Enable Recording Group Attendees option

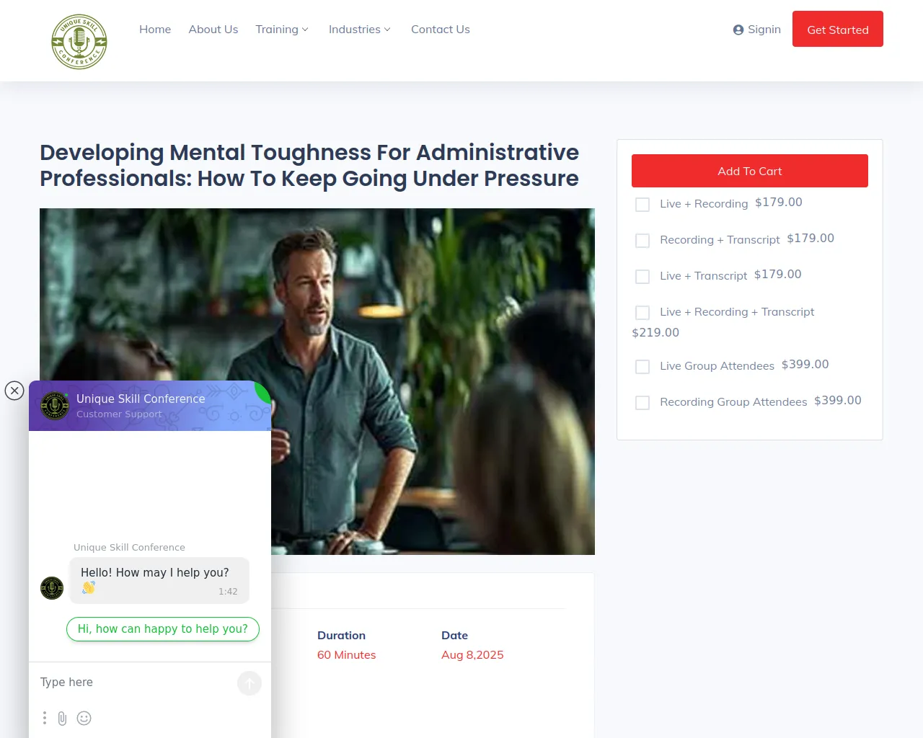click(642, 403)
